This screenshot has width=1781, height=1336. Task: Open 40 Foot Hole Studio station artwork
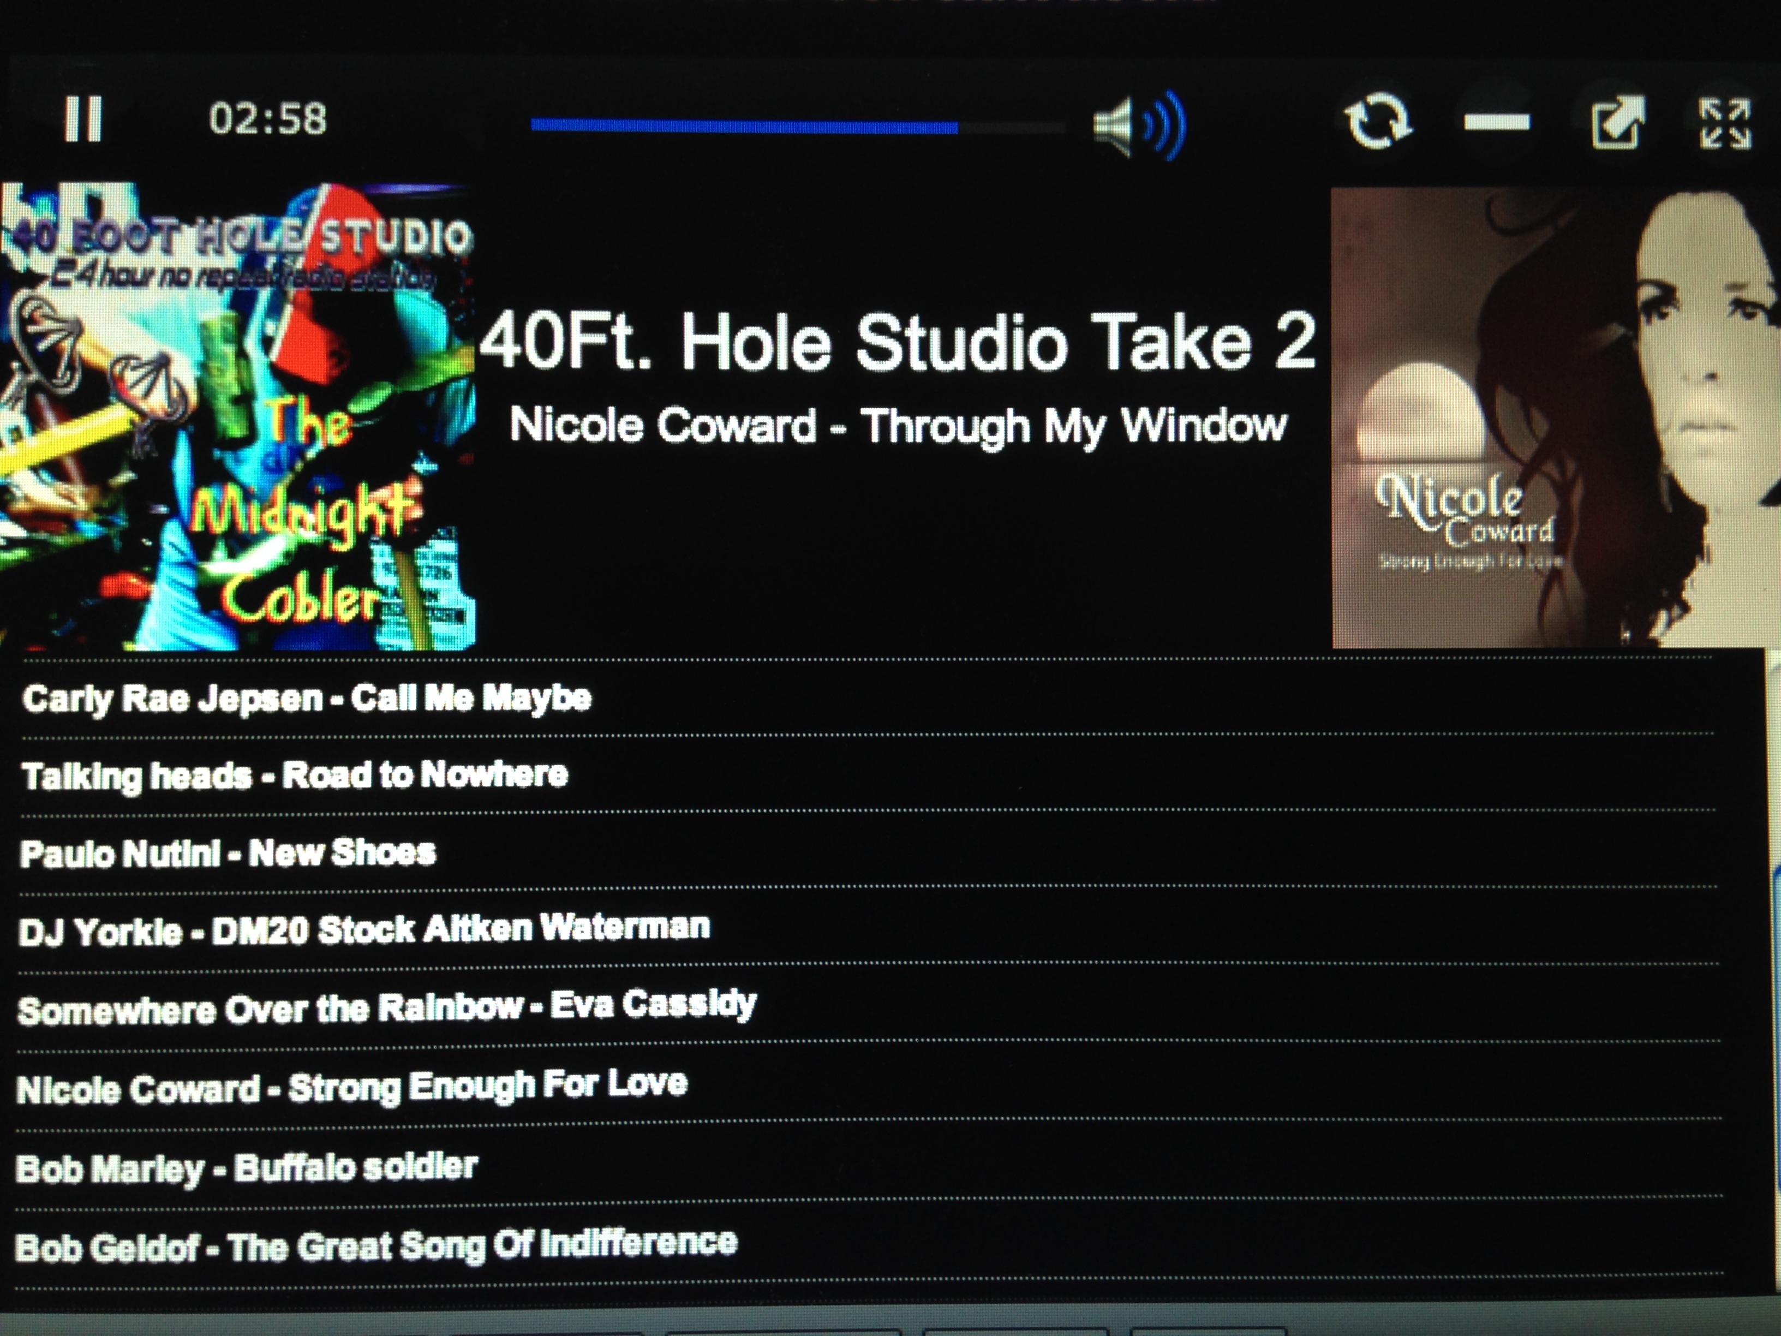click(238, 416)
